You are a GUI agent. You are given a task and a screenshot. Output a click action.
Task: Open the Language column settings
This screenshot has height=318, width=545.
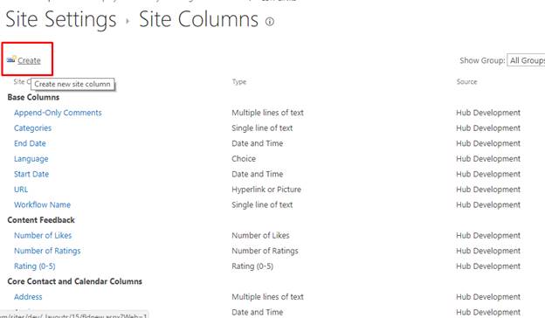[x=31, y=159]
